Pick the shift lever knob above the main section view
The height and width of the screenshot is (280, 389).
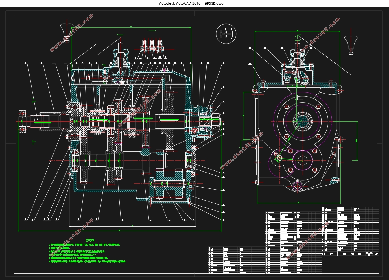tap(67, 32)
